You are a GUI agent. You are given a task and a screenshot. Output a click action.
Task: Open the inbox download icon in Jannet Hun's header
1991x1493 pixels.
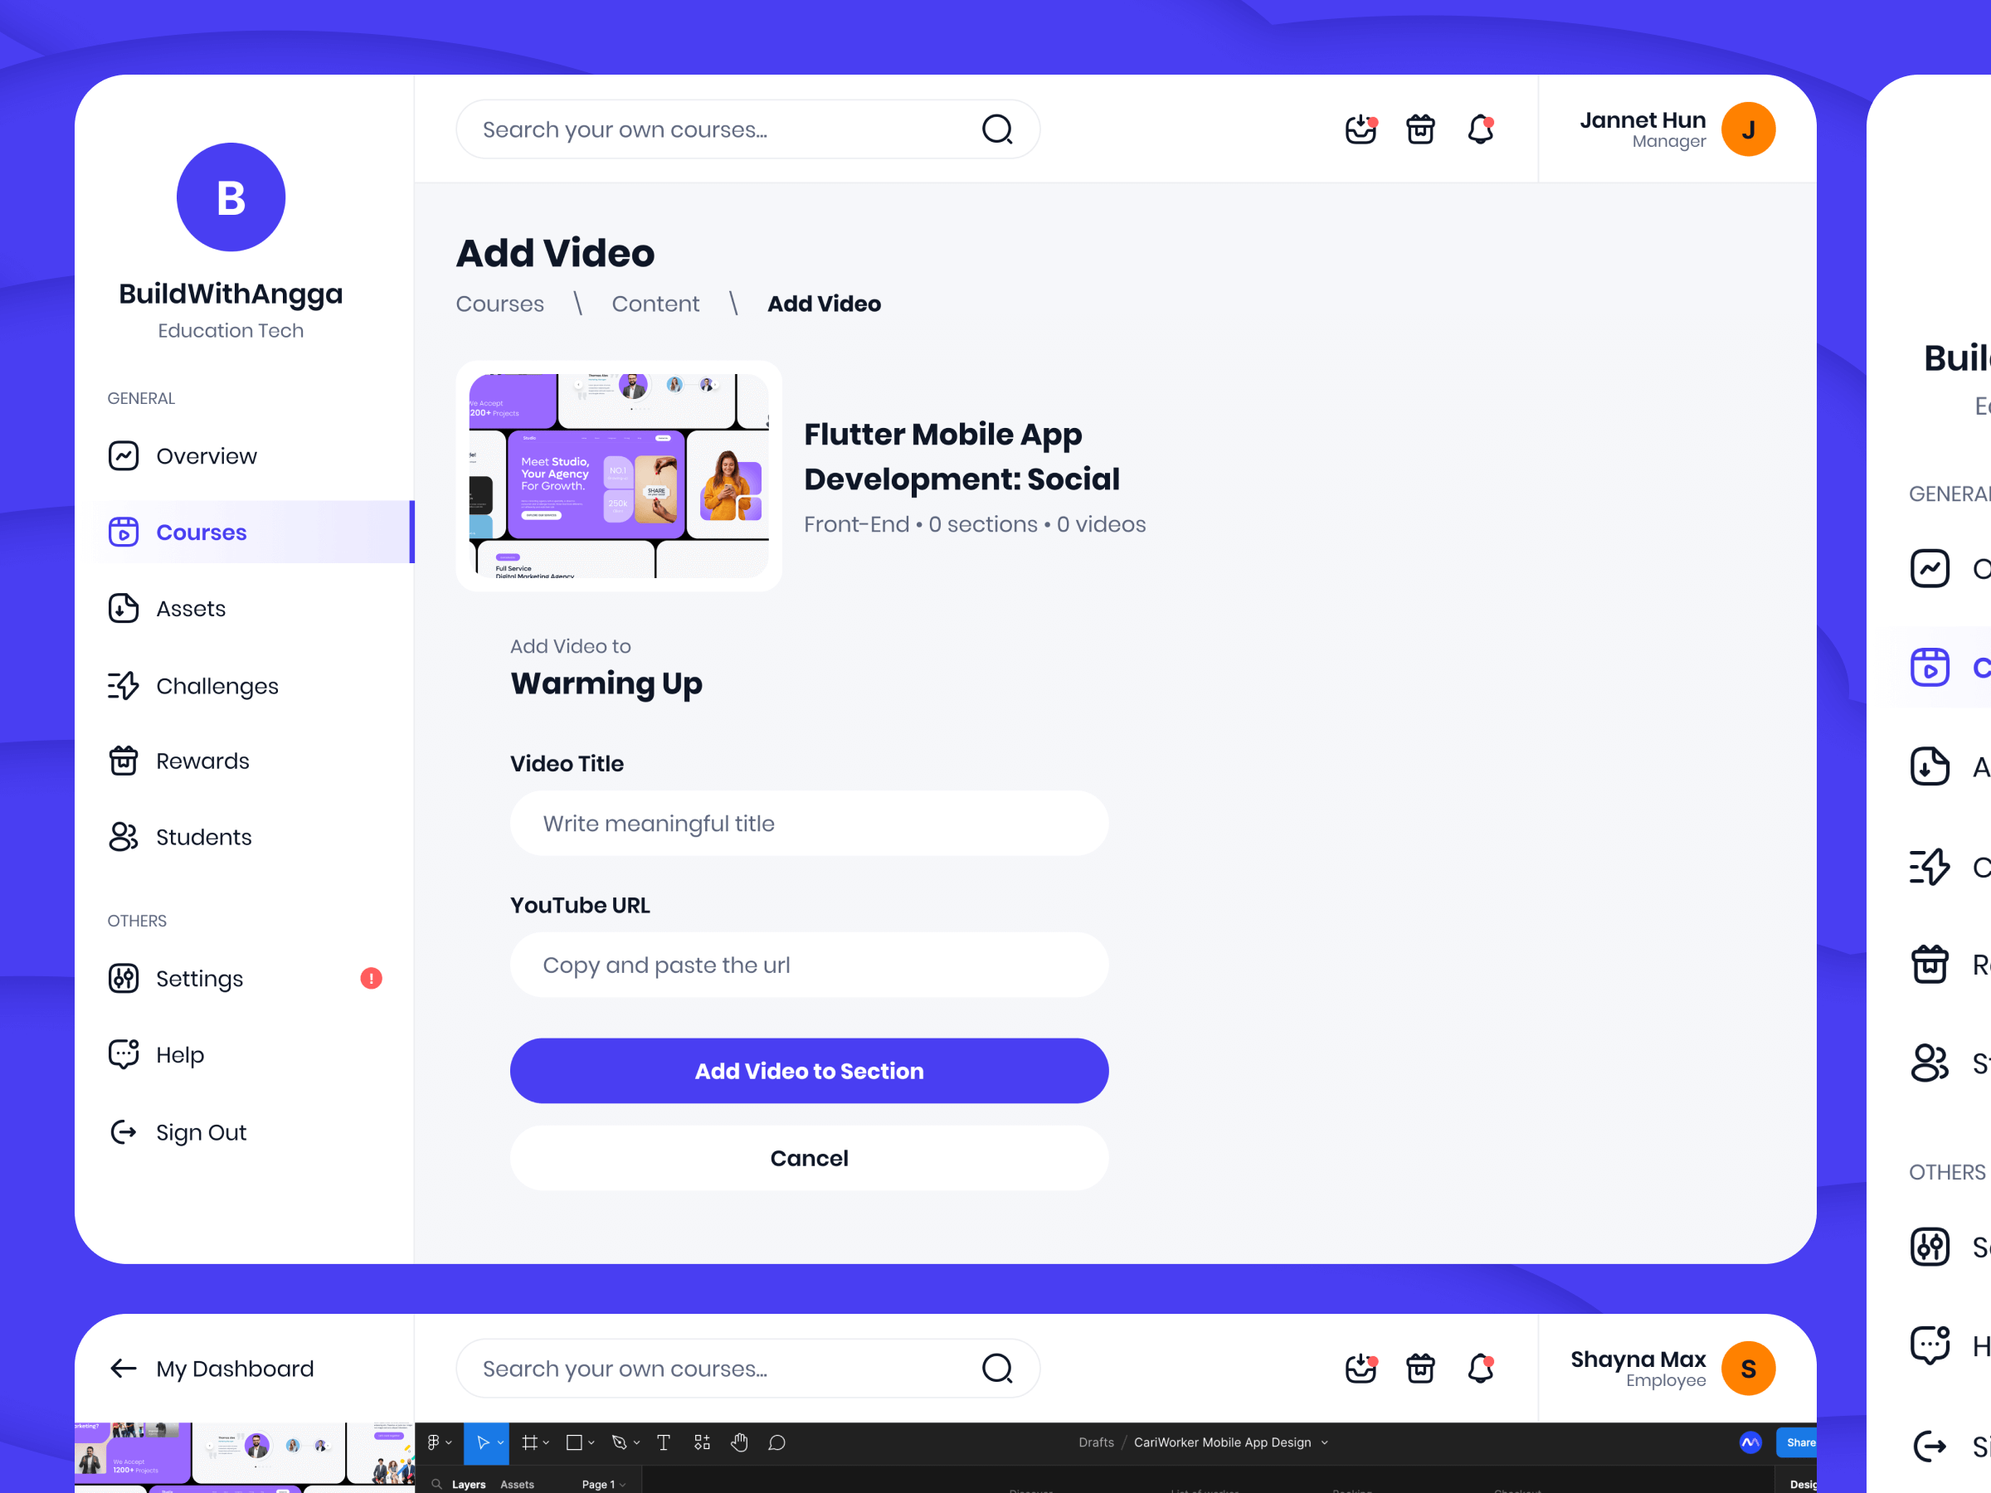[1361, 129]
